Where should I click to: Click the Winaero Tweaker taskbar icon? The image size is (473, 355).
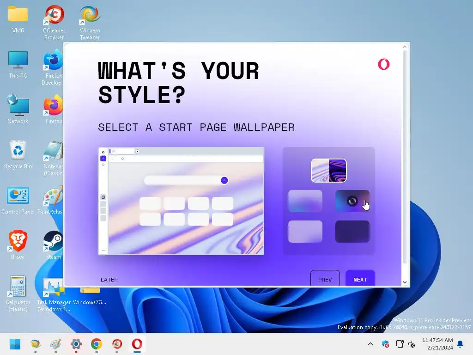(35, 344)
